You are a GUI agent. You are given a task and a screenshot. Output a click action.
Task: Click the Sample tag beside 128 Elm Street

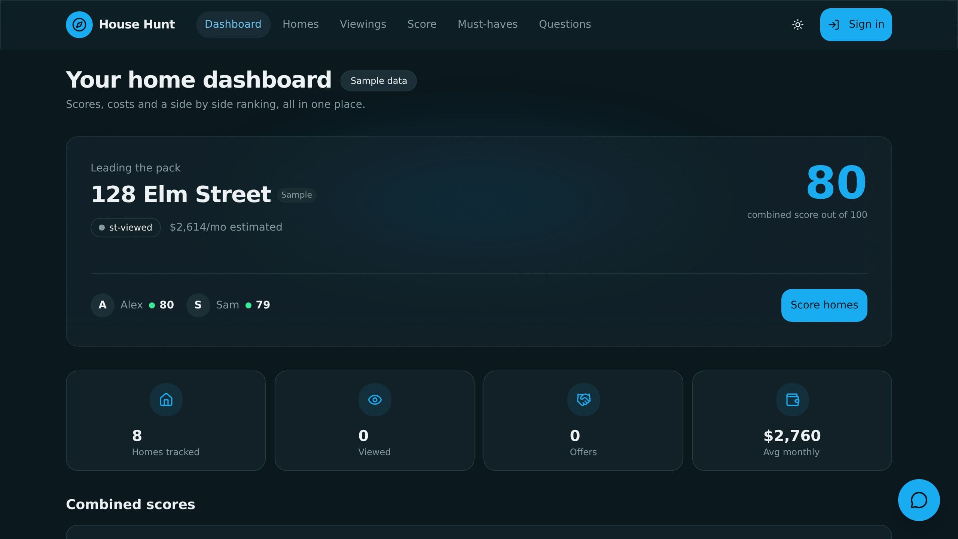[296, 195]
